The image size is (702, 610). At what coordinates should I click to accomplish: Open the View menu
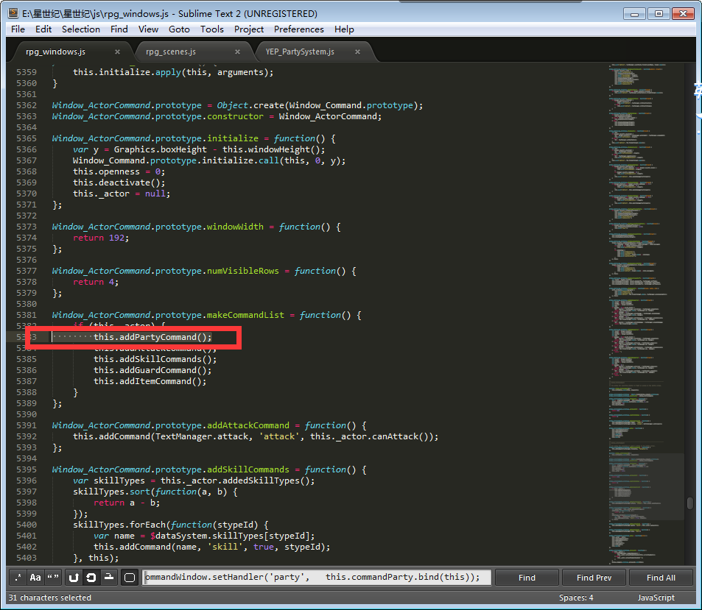coord(148,29)
